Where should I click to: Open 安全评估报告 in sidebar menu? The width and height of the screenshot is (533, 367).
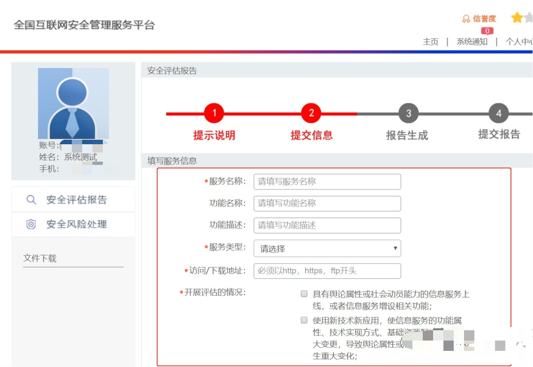73,200
